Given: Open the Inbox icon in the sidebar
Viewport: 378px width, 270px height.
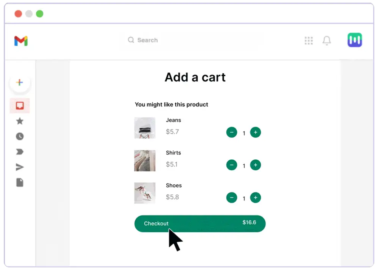Looking at the screenshot, I should (x=20, y=106).
